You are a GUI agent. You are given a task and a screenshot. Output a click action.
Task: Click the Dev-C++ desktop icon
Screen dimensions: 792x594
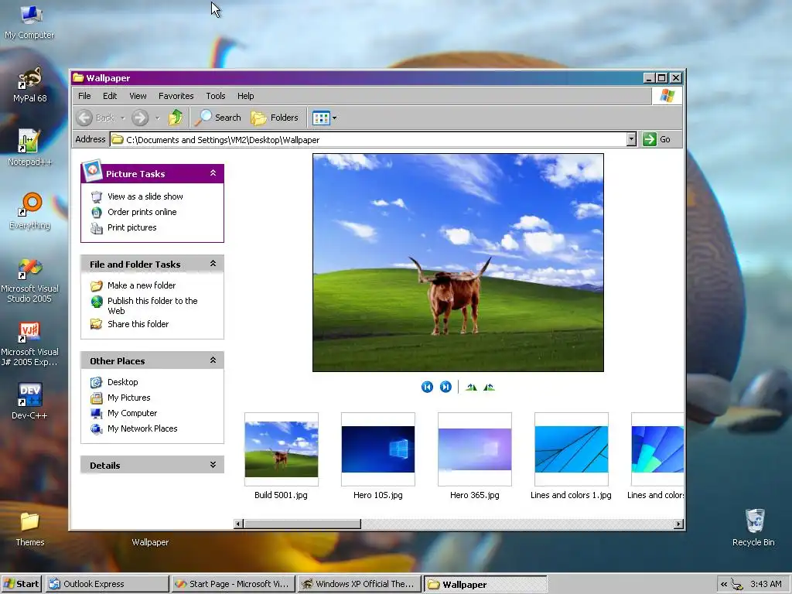pos(29,401)
